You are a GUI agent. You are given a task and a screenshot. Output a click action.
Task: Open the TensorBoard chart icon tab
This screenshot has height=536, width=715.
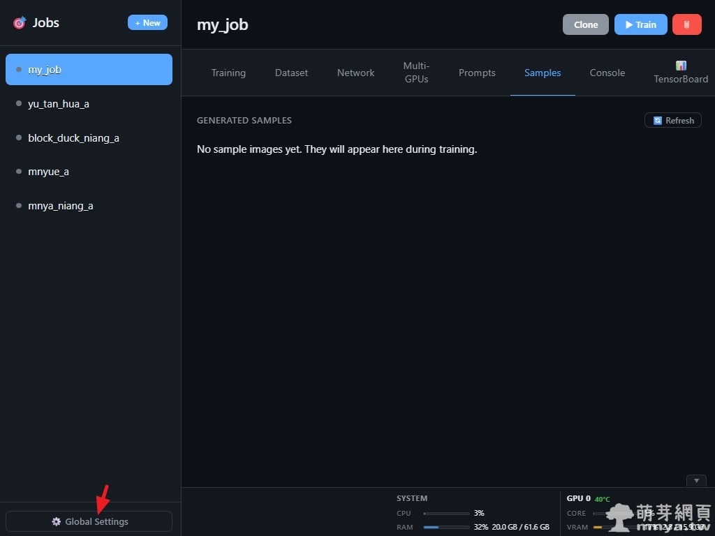point(681,66)
